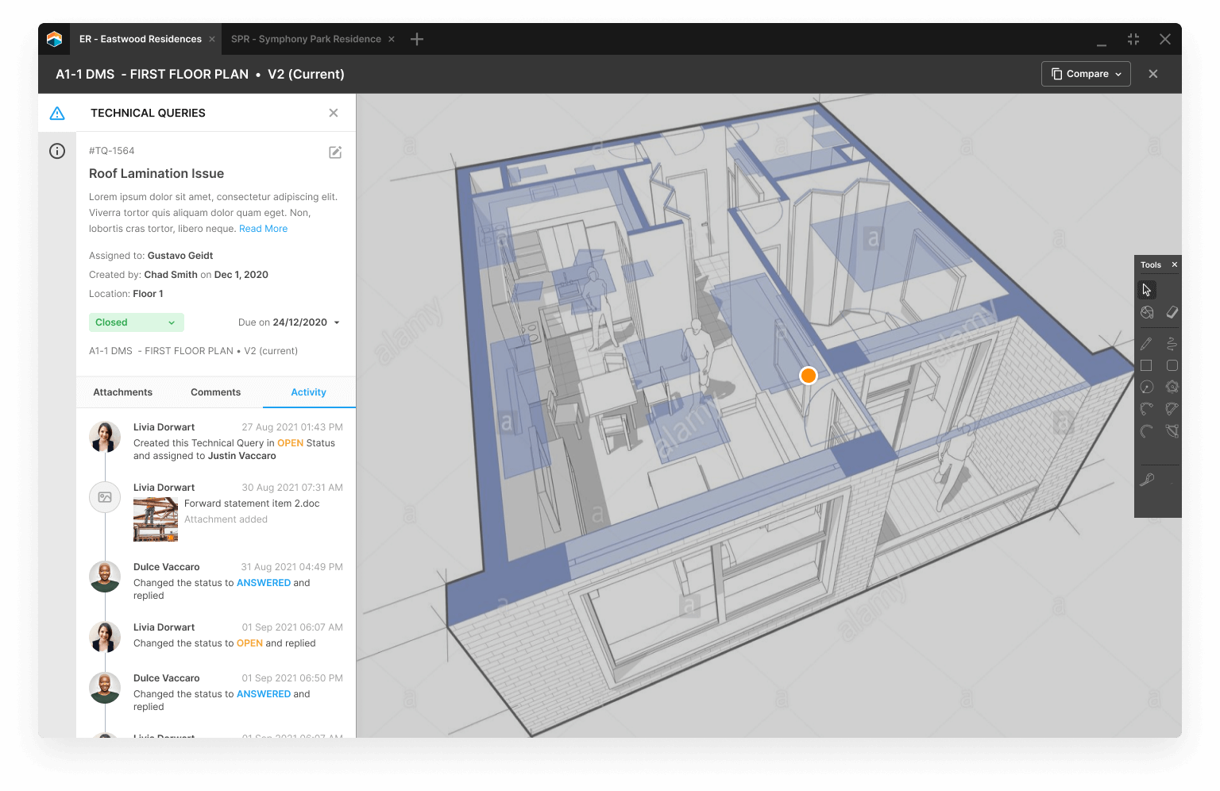Open the SPR - Symphony Park Residence tab
Viewport: 1220px width, 791px height.
[306, 39]
